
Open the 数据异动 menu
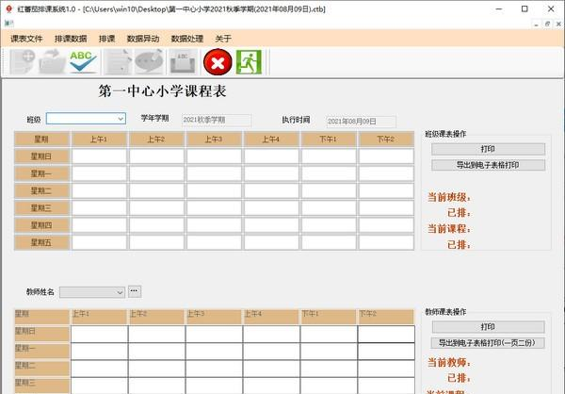143,39
